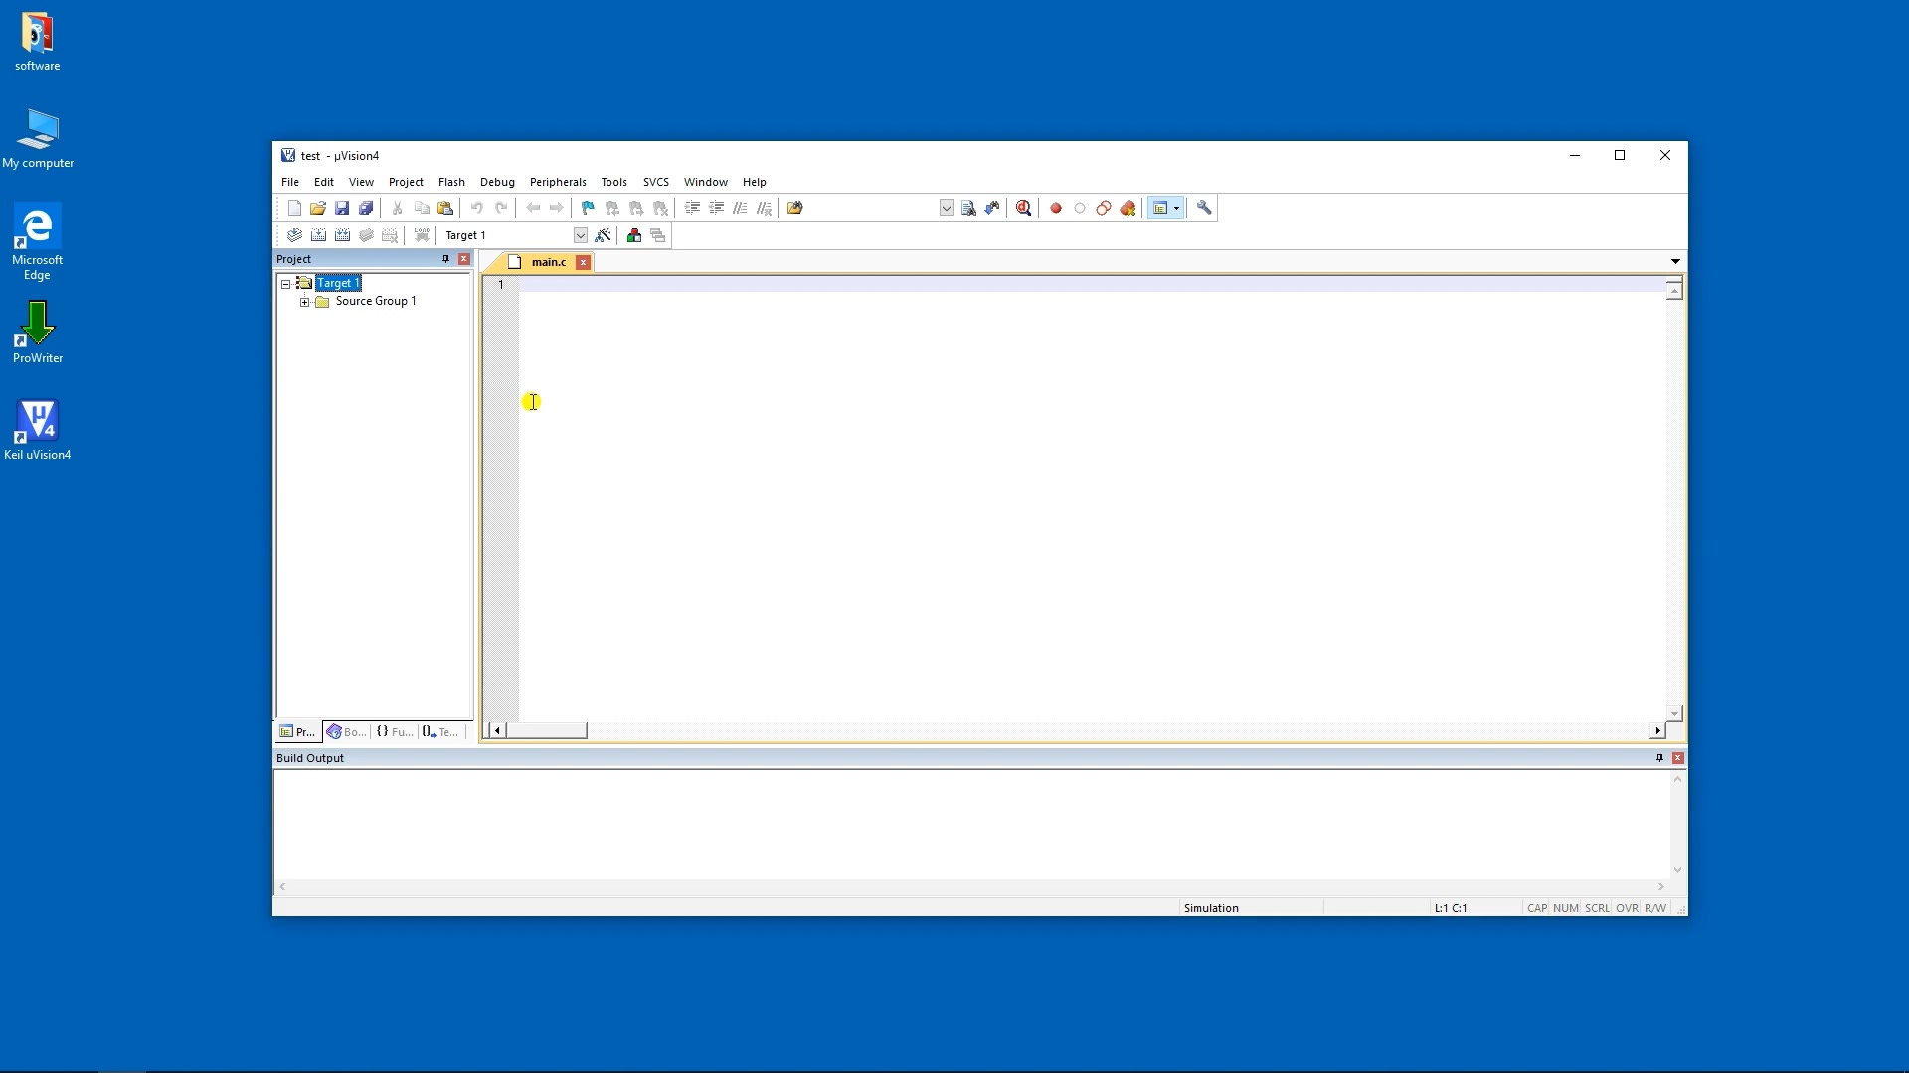
Task: Open the Flash menu
Action: [451, 182]
